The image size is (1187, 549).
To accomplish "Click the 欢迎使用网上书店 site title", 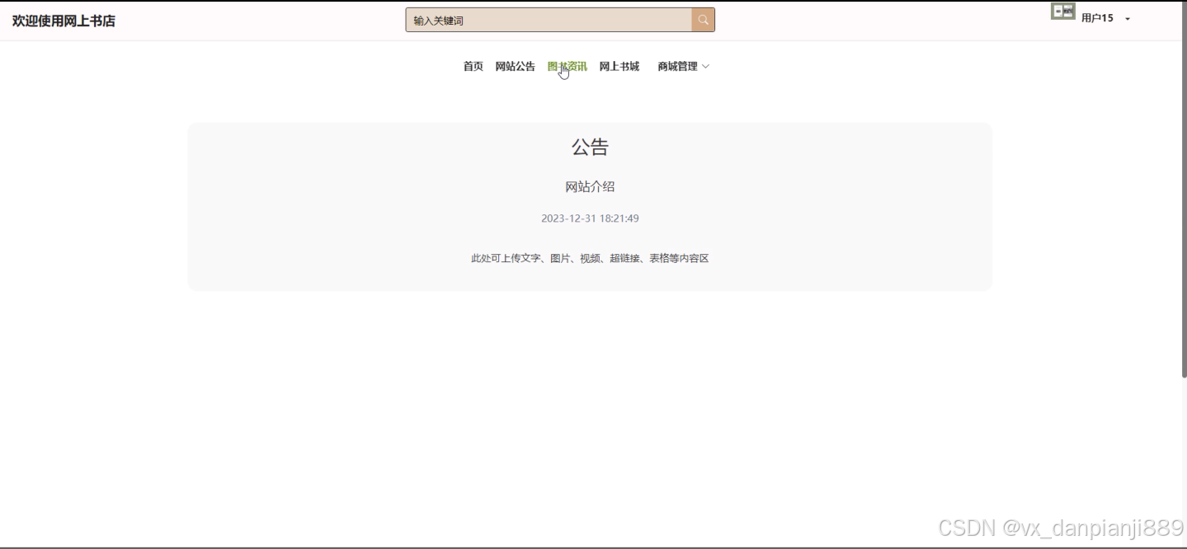I will 64,21.
